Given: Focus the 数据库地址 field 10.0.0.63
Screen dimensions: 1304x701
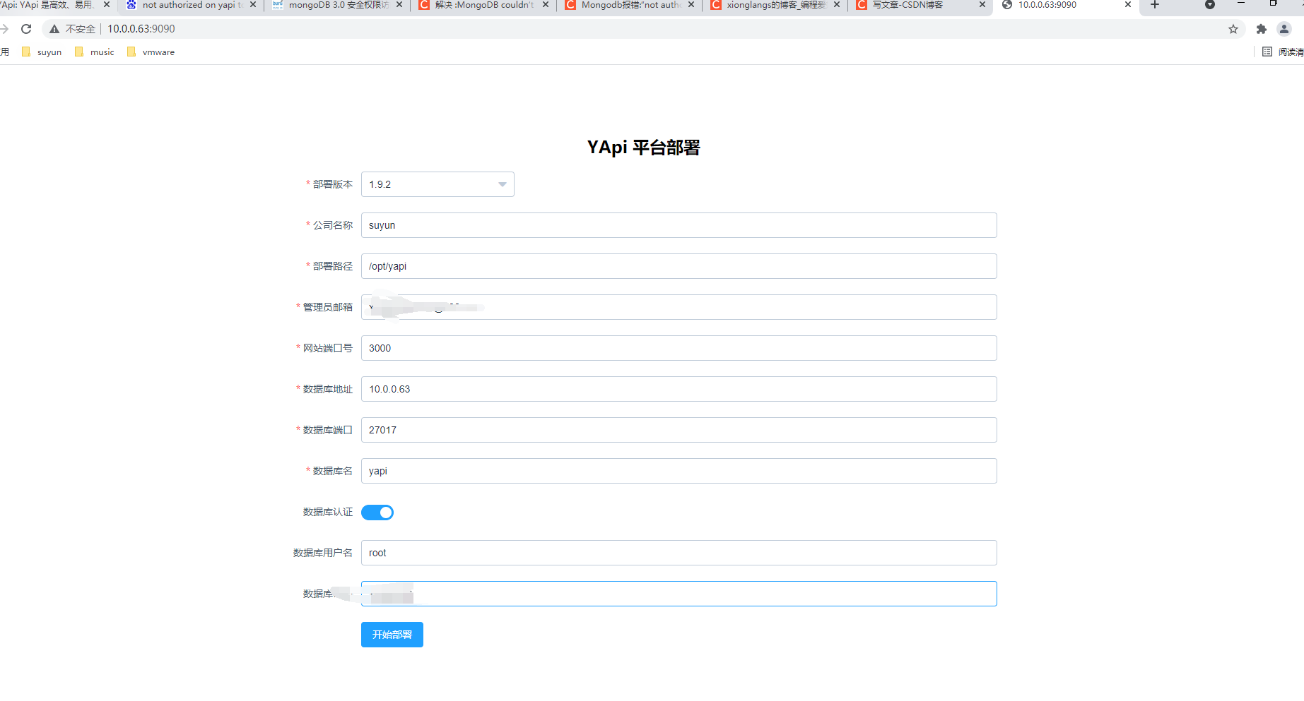Looking at the screenshot, I should coord(679,389).
